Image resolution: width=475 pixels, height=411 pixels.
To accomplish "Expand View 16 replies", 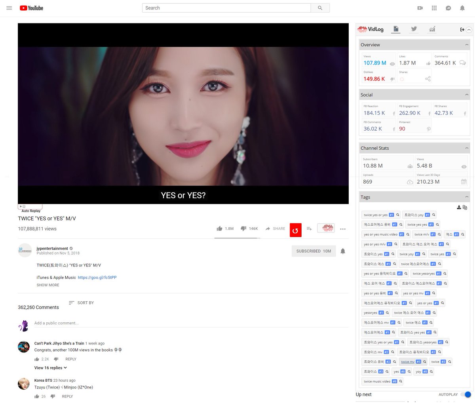I will pos(51,368).
